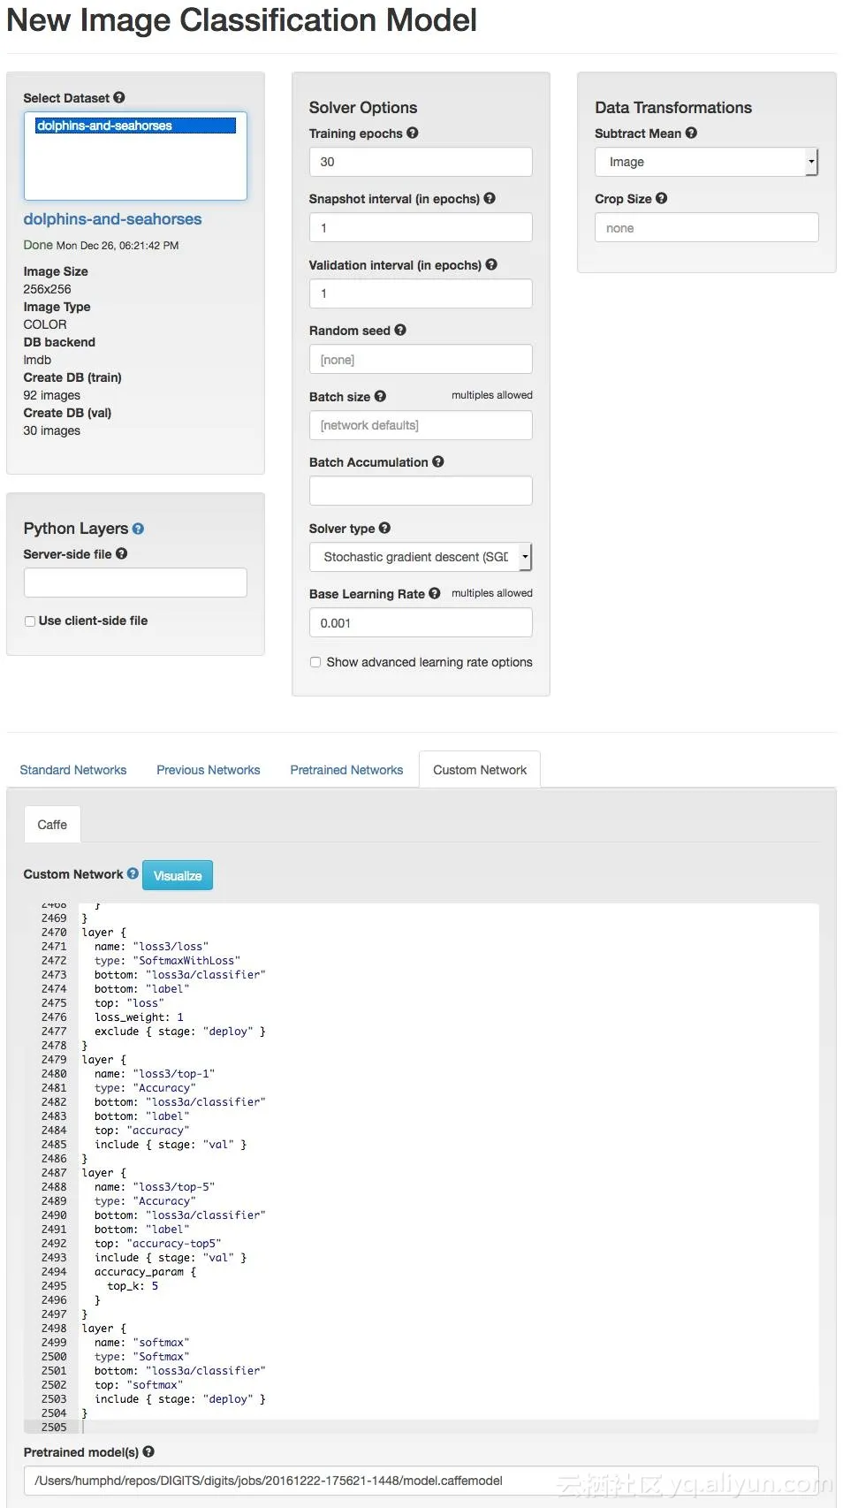Check Show advanced learning rate options
The height and width of the screenshot is (1508, 843).
click(315, 662)
